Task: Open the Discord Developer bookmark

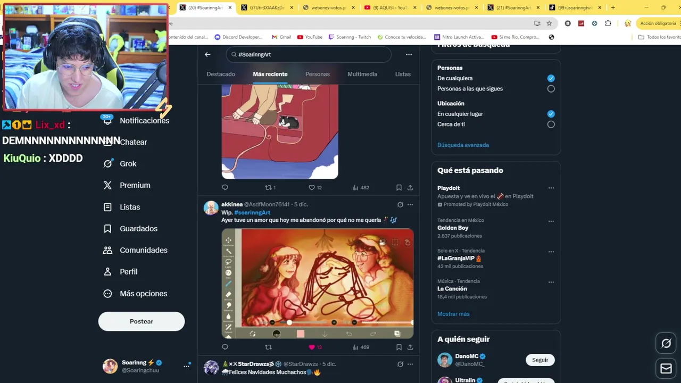Action: tap(238, 37)
